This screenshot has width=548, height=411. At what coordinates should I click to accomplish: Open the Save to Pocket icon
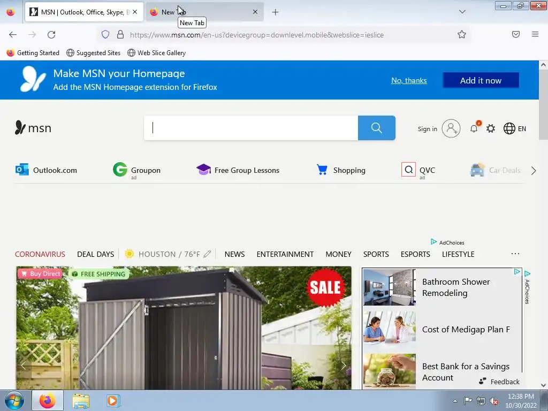[x=515, y=34]
